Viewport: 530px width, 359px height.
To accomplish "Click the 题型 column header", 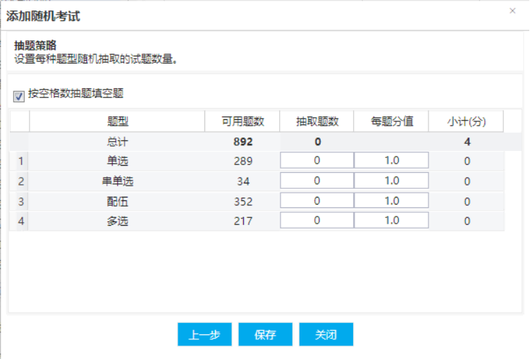I will pos(117,121).
